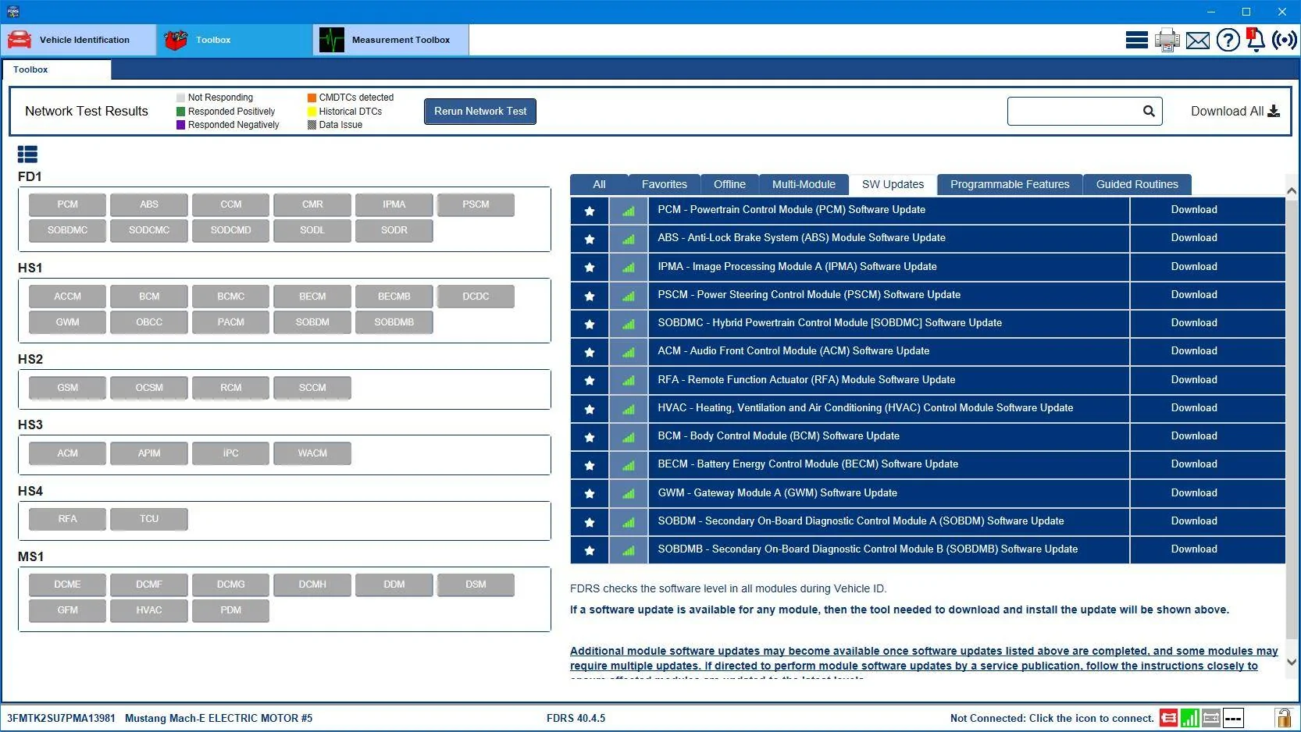Click the red vehicle connect status icon

click(x=1168, y=718)
